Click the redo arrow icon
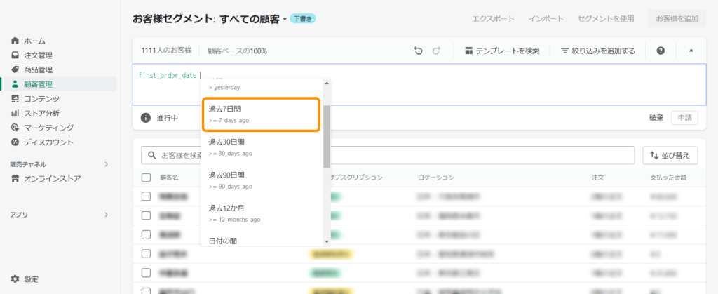 coord(436,51)
